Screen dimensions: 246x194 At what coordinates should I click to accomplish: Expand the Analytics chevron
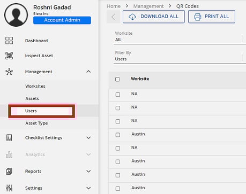88,154
